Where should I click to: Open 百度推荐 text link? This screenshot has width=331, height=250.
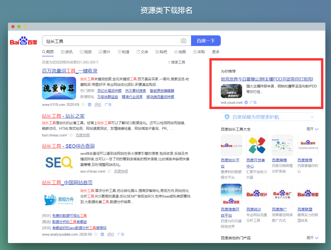point(305,160)
